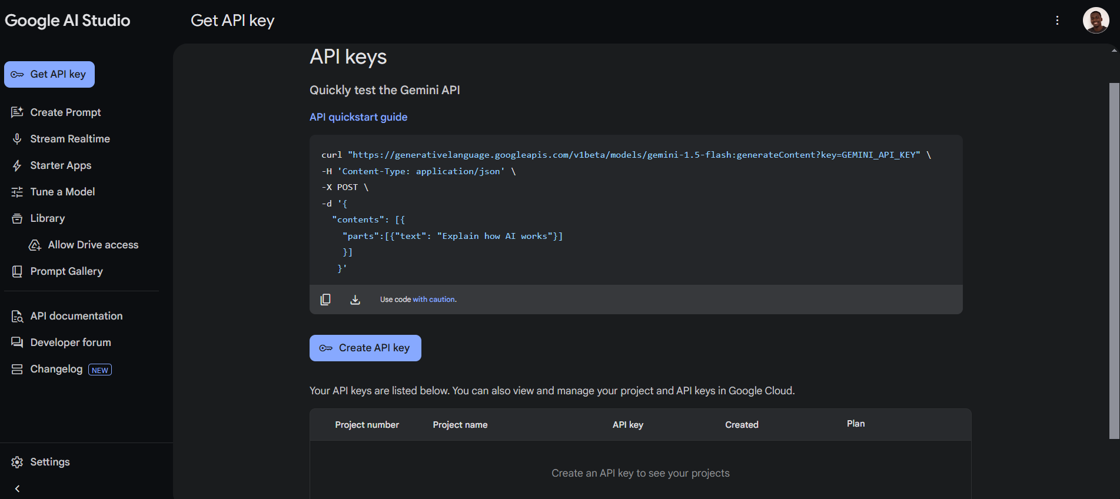This screenshot has width=1120, height=499.
Task: Click the Starter Apps lightning icon
Action: click(x=17, y=165)
